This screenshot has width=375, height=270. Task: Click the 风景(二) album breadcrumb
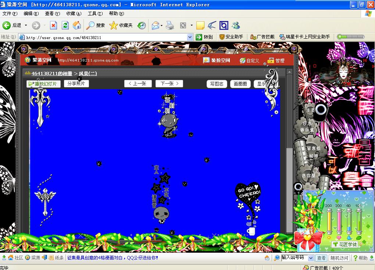[88, 74]
